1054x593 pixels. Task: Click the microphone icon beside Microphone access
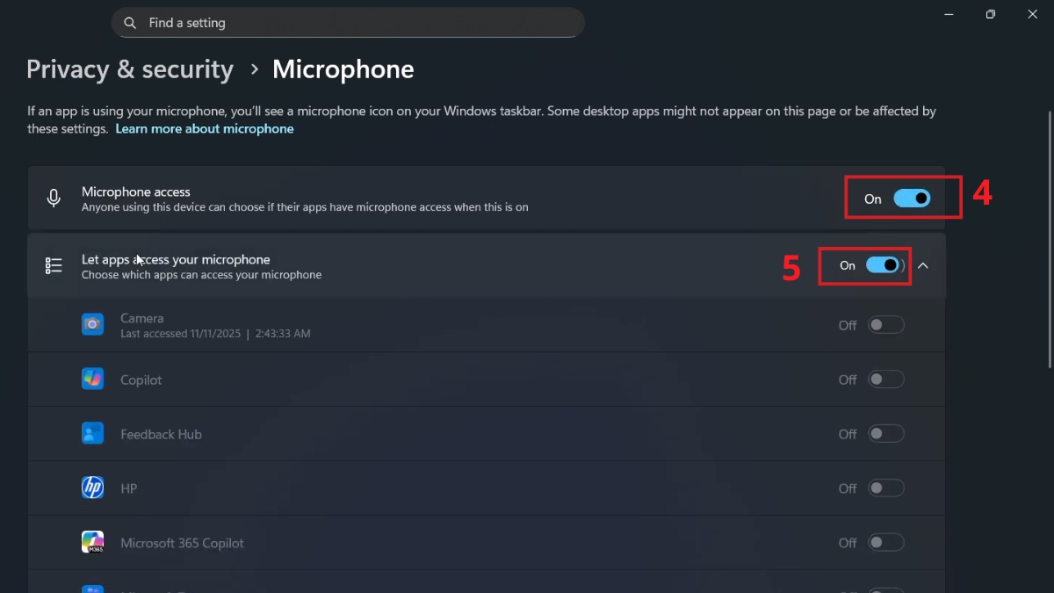pos(54,199)
